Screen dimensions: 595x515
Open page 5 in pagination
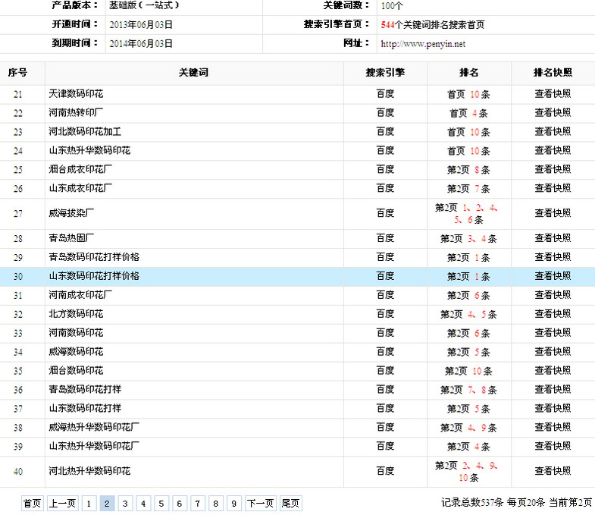(162, 503)
